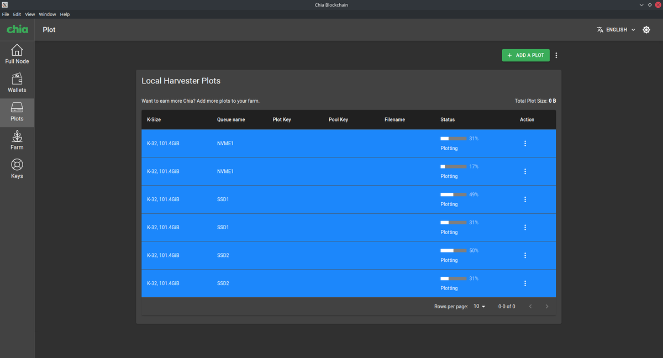663x358 pixels.
Task: Click the window menu icon in title bar
Action: pos(4,5)
